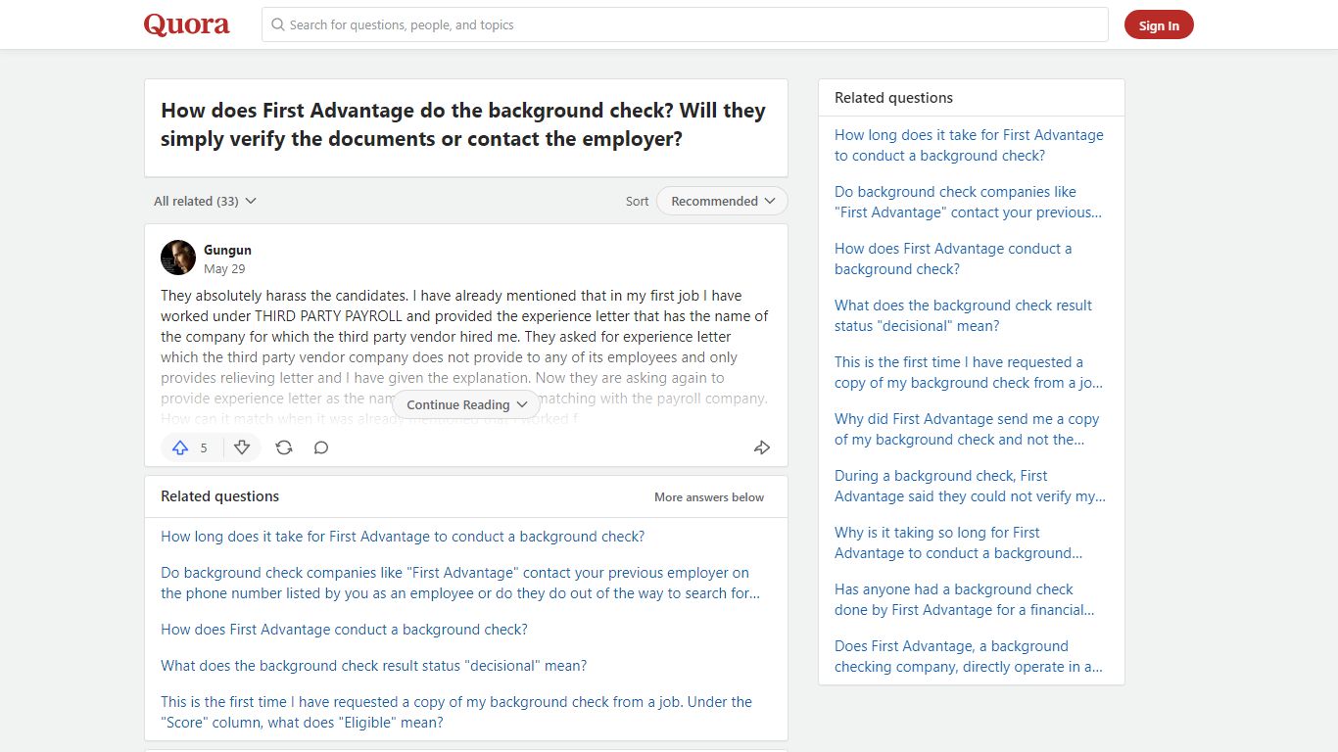Click More answers below
The height and width of the screenshot is (752, 1338).
pyautogui.click(x=709, y=497)
